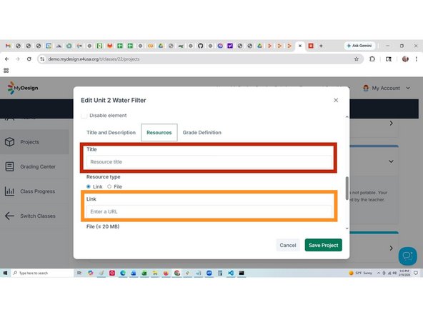Click the Windows Start button

(x=5, y=273)
